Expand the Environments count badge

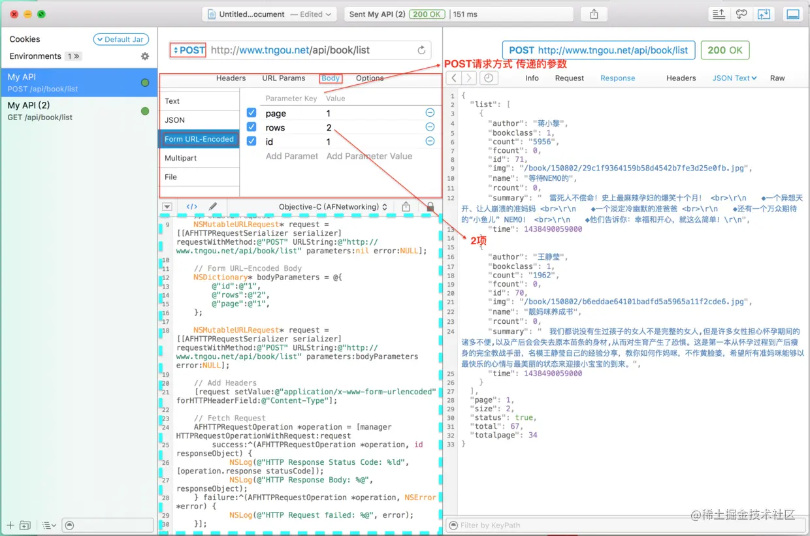(74, 56)
